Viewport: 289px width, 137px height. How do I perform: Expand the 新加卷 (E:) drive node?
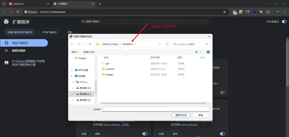coord(73,94)
